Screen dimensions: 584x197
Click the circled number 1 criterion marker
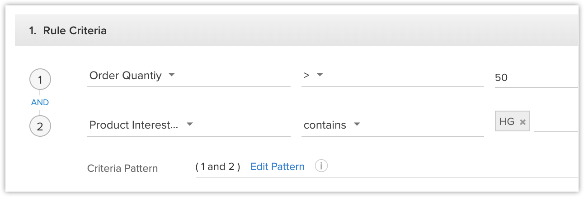coord(40,80)
